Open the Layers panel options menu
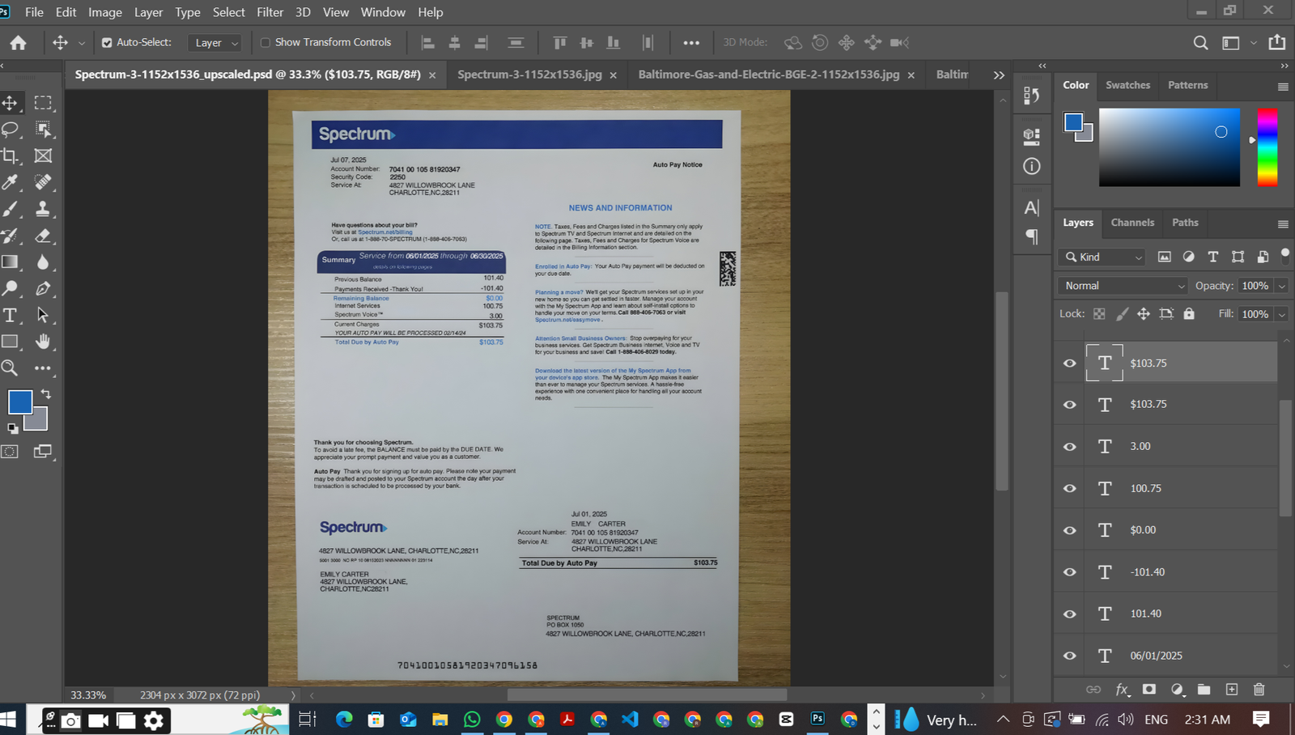 click(1283, 224)
